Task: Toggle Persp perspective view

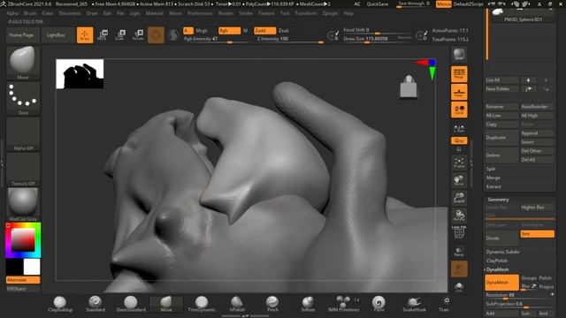Action: point(459,74)
